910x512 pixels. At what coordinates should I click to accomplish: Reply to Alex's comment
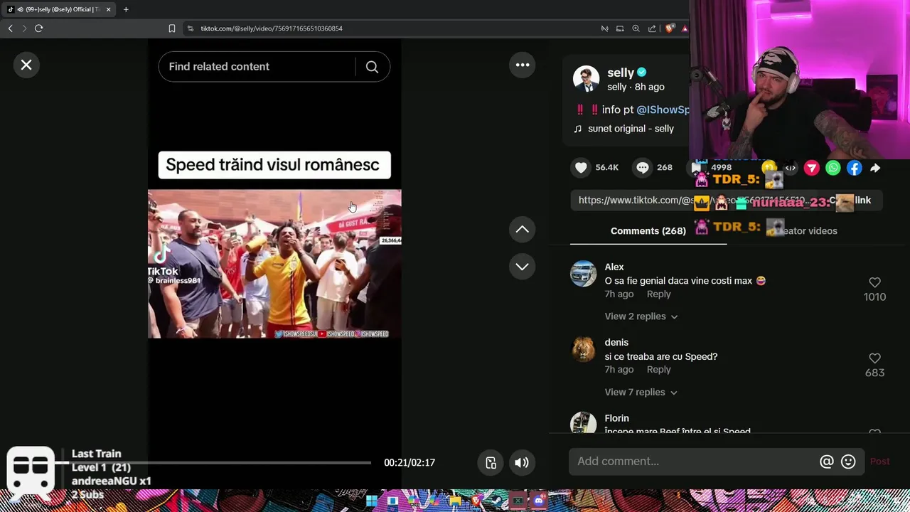658,294
